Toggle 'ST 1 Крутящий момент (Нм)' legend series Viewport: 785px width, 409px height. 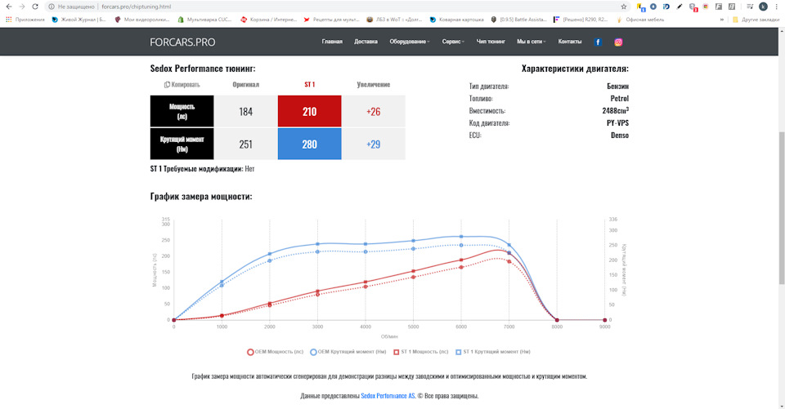492,352
